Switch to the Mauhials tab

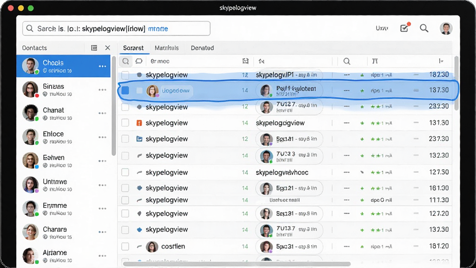tap(167, 48)
